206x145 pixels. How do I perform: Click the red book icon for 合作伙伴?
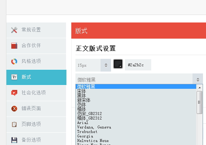[14, 46]
